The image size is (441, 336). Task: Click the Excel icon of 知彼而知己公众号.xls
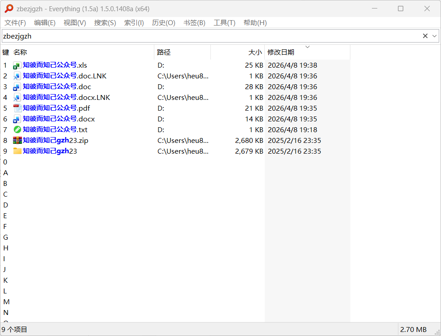pos(17,65)
